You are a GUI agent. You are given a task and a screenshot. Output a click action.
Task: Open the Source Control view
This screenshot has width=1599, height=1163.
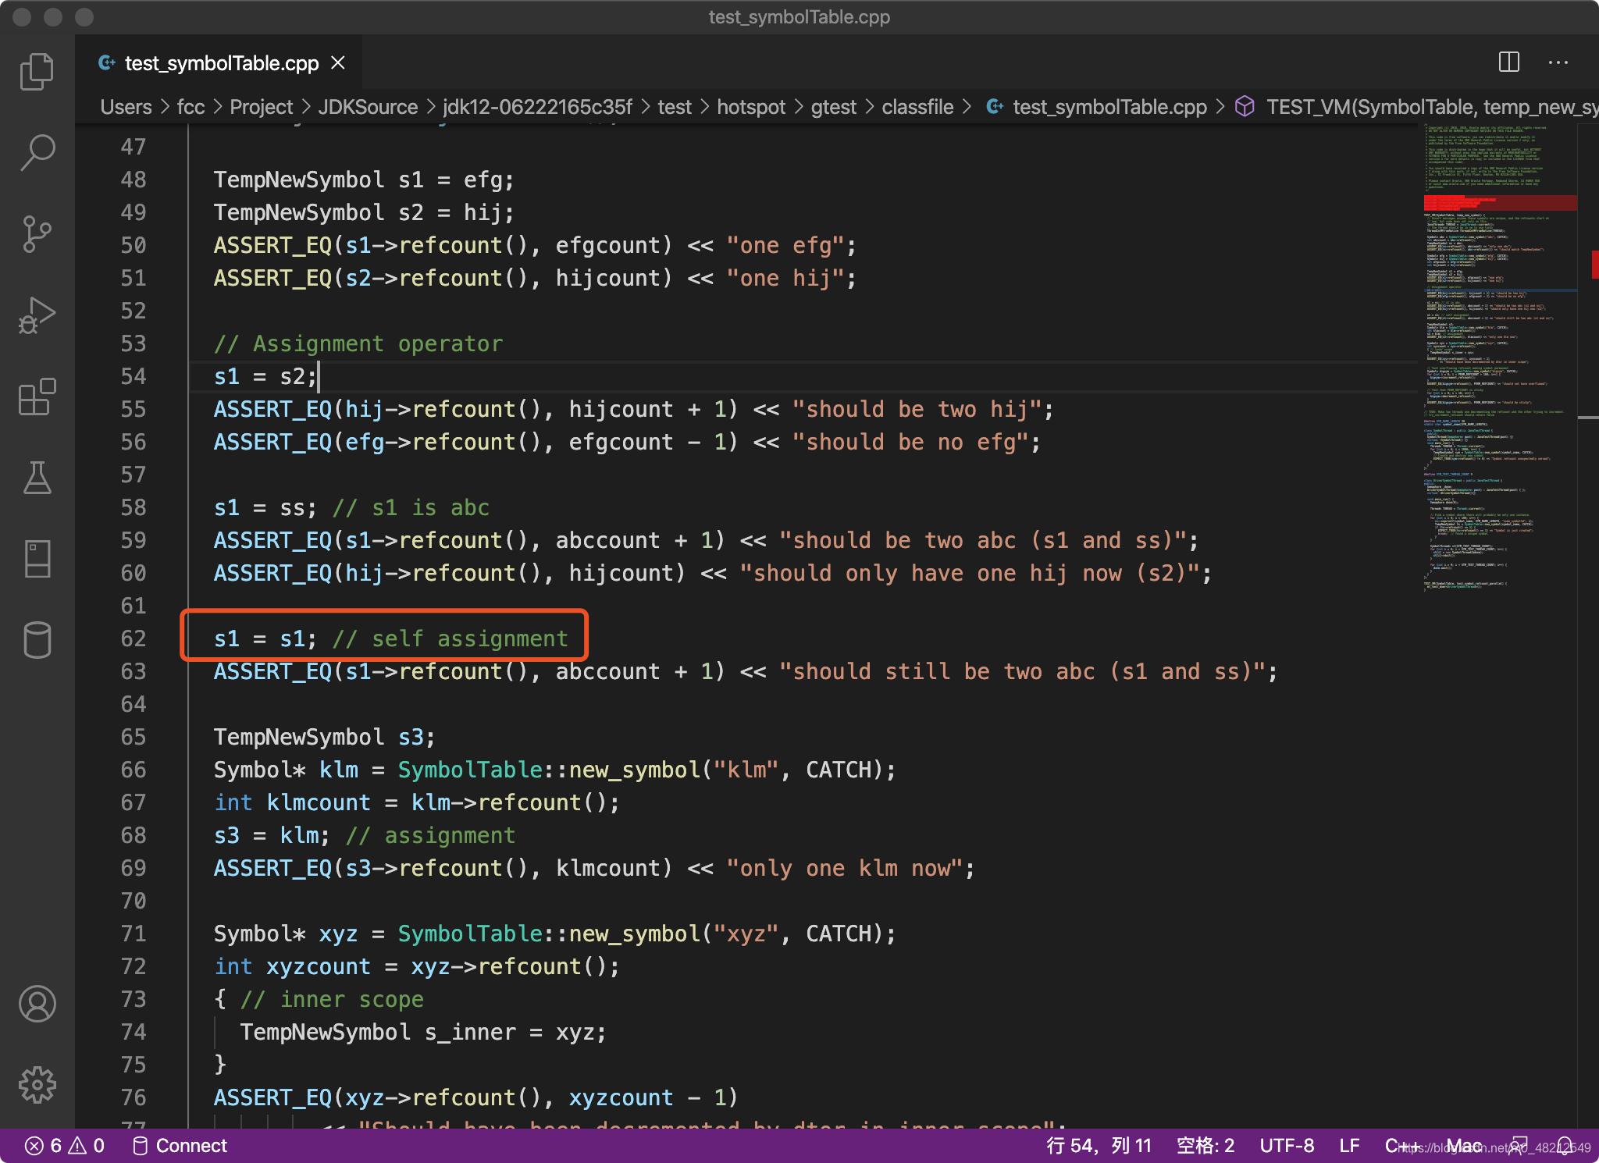[x=37, y=234]
